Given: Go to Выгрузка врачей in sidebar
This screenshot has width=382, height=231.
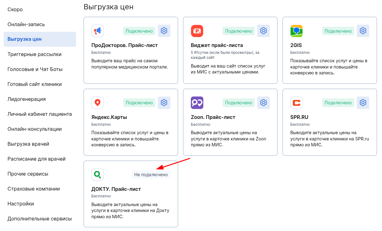Looking at the screenshot, I should tap(40, 144).
